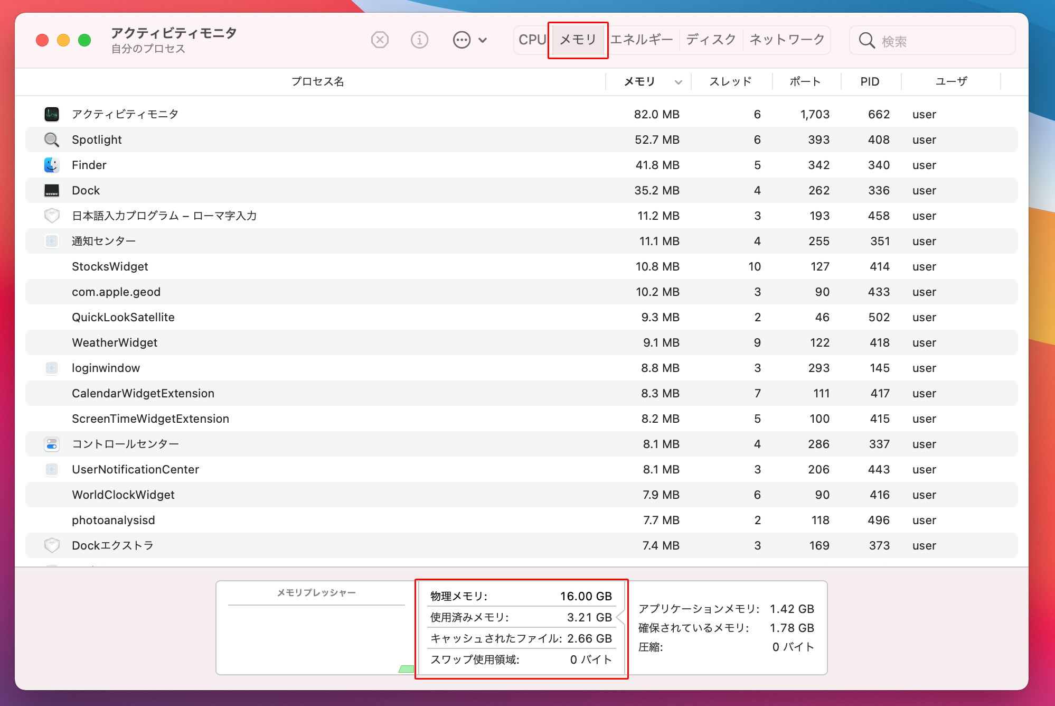The image size is (1055, 706).
Task: Click the コントロールセンター toggle icon
Action: tap(52, 444)
